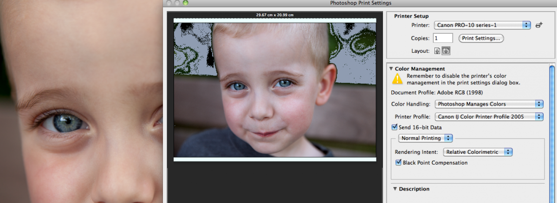Open the Normal Printing dropdown
The image size is (557, 203).
[x=426, y=138]
